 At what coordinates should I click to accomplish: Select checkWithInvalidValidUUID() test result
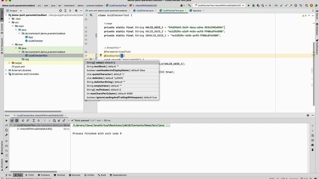coord(36,129)
